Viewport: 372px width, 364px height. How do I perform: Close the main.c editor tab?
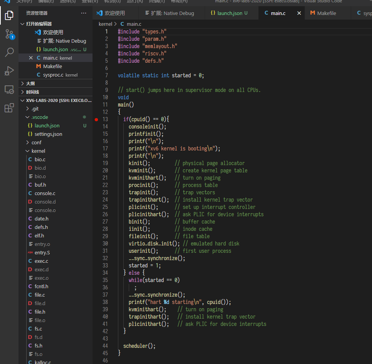pos(299,13)
